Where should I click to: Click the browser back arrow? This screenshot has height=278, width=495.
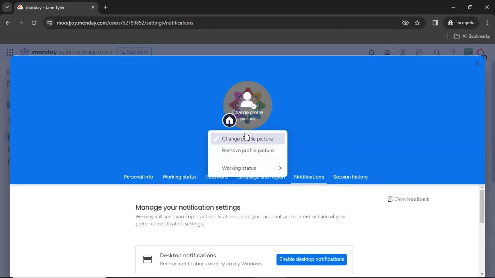[x=8, y=23]
